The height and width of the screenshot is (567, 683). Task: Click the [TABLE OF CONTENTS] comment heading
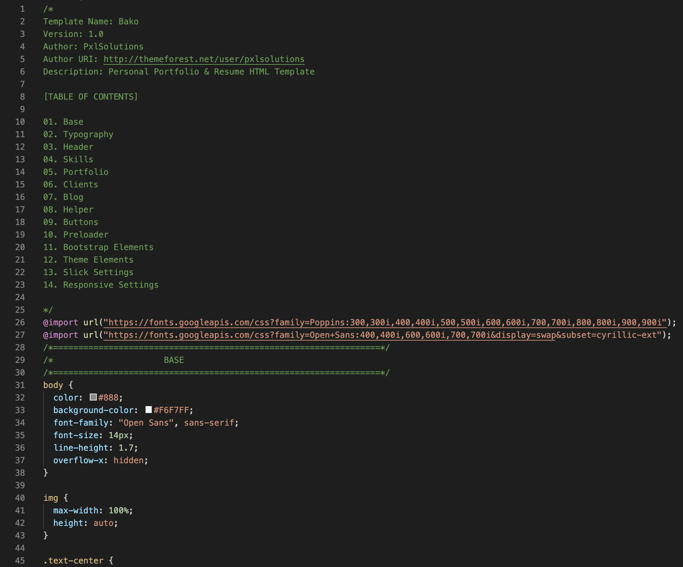click(x=91, y=97)
